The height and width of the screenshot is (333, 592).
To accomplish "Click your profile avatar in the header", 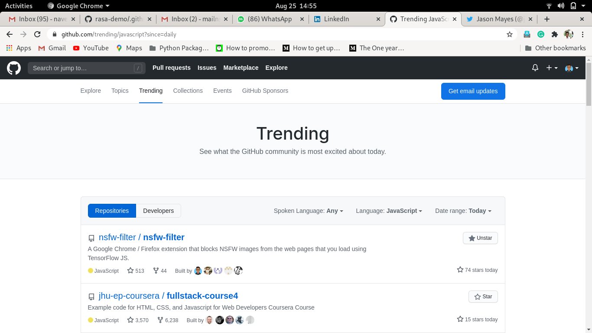I will (569, 68).
